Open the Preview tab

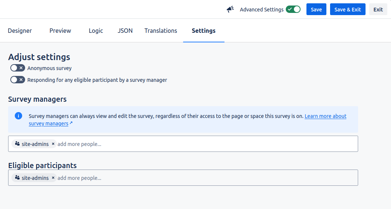coord(60,31)
